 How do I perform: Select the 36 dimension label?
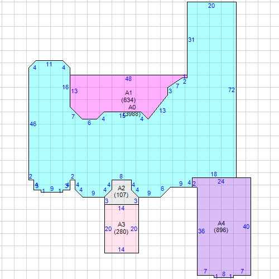click(x=201, y=231)
